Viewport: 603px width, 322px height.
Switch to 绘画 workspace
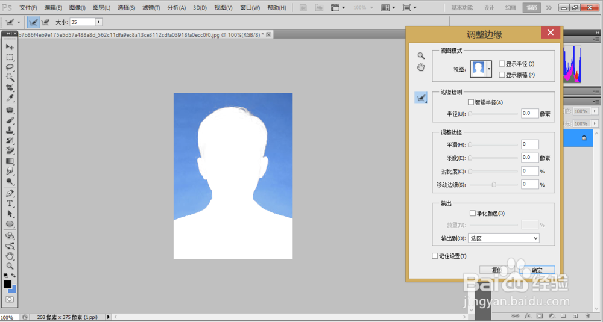[x=510, y=8]
